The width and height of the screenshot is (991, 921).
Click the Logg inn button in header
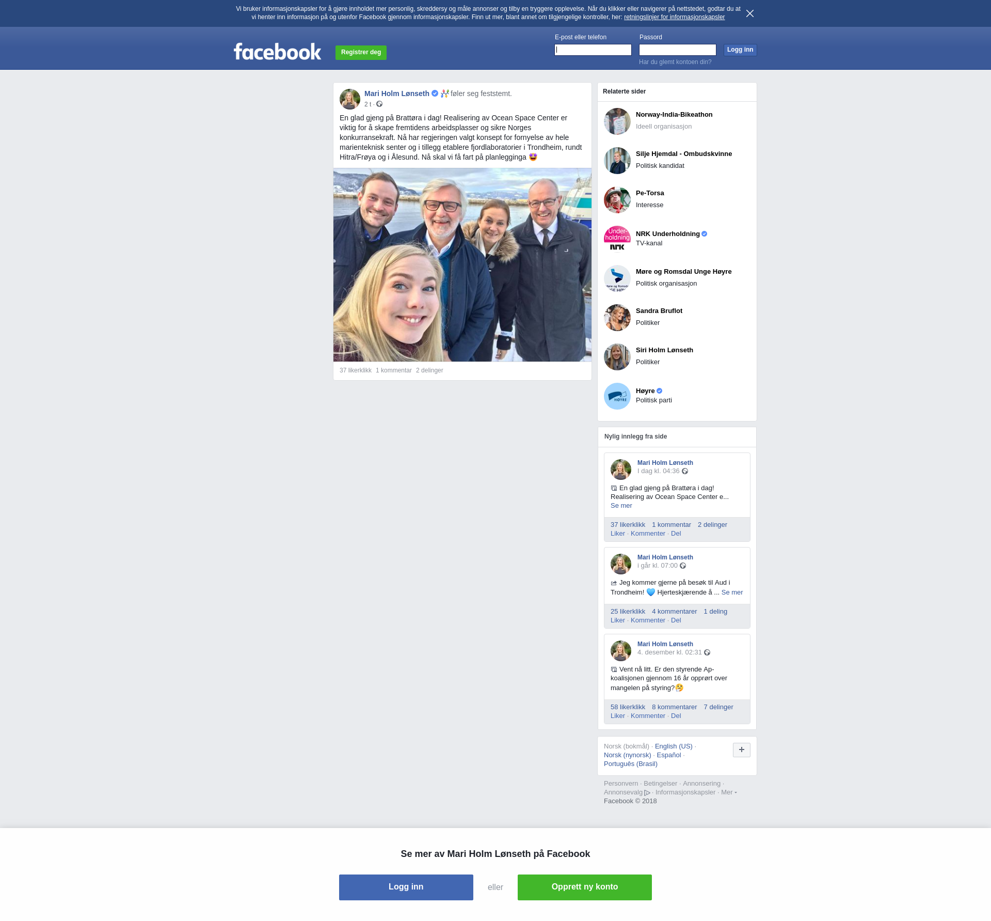740,50
